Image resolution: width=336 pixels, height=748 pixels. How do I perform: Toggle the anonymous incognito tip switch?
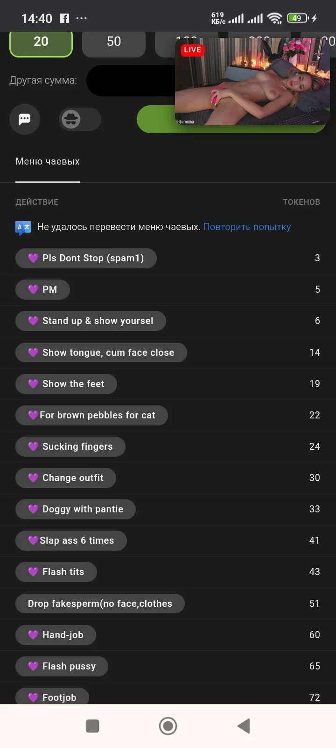[79, 119]
